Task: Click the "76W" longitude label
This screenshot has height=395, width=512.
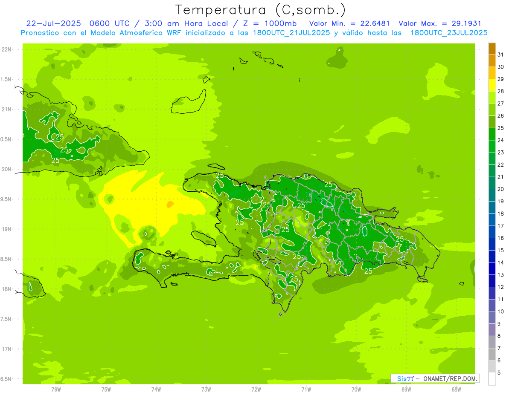Action: point(56,389)
